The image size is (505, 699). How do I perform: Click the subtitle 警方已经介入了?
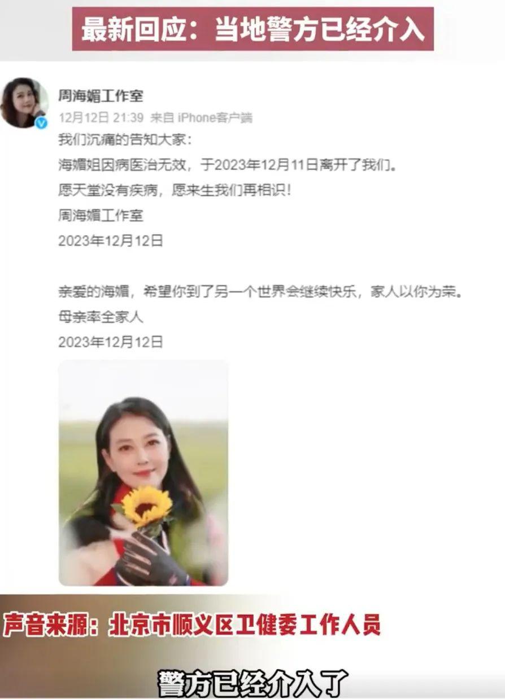[x=252, y=682]
